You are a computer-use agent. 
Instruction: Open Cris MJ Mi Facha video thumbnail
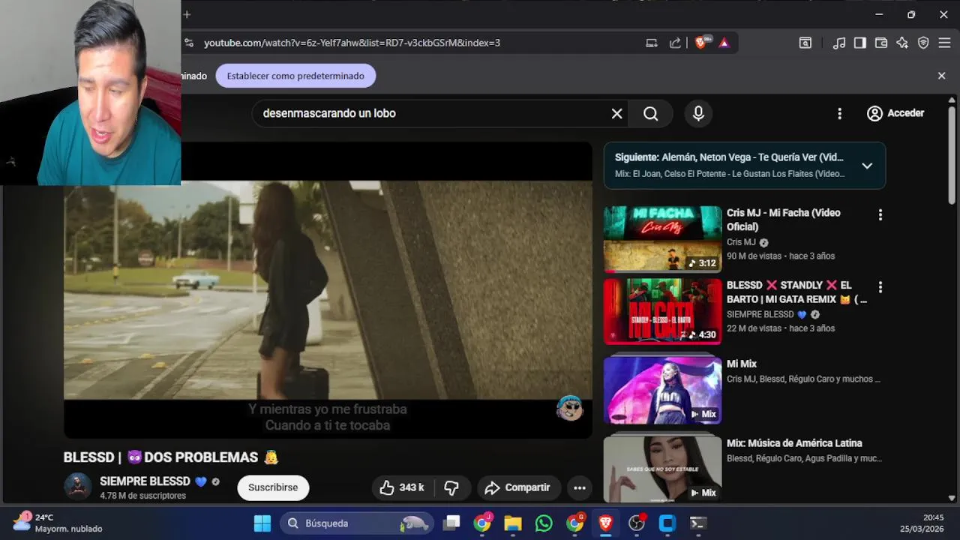click(662, 239)
